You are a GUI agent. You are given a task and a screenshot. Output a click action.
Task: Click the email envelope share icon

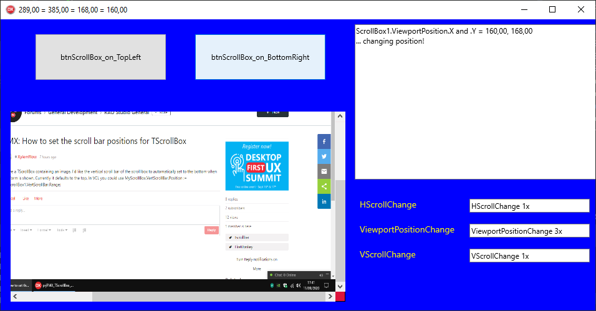coord(324,171)
